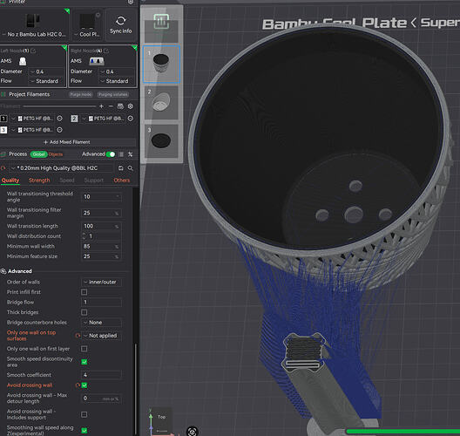This screenshot has width=460, height=436.
Task: Open Bridge counterbore holes dropdown
Action: pos(101,323)
